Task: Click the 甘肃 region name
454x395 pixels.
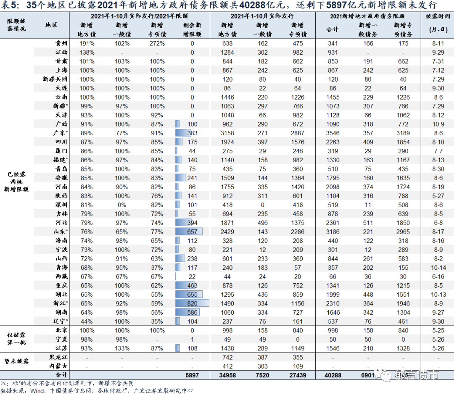Action: coord(61,61)
